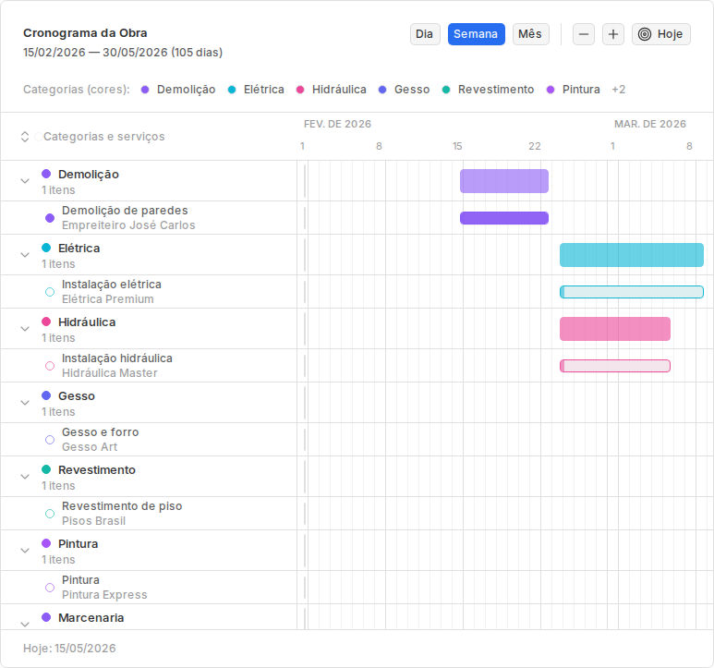Click the Empreiteiro José Carlos supplier text
Screen dimensions: 714x668
(x=128, y=225)
